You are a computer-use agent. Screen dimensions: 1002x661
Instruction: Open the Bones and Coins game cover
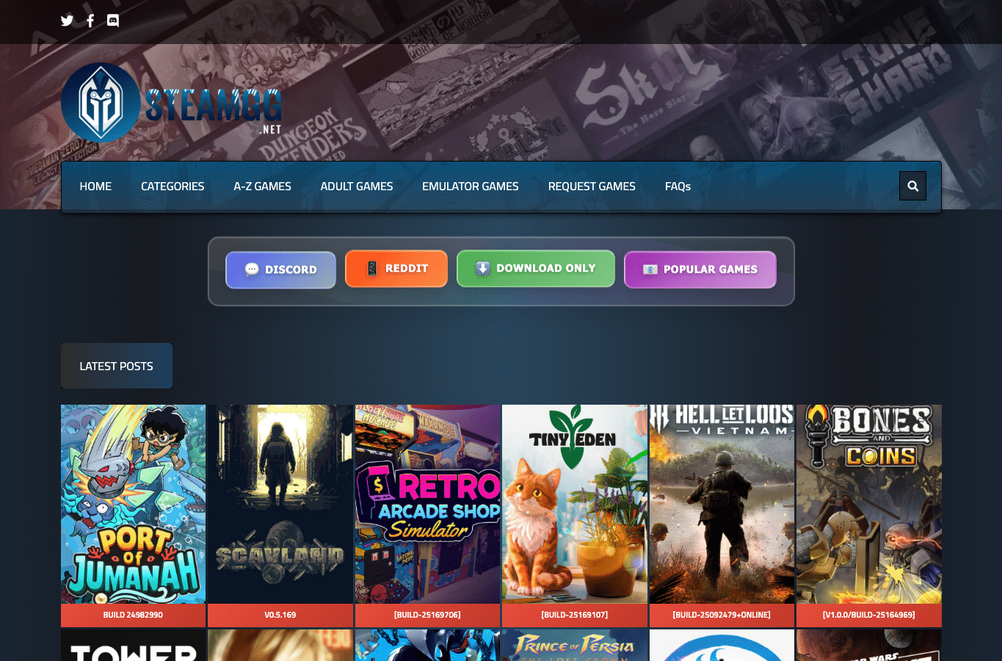click(x=869, y=504)
